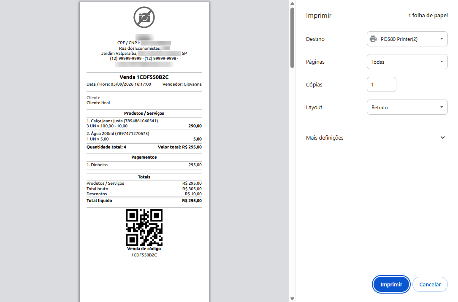The height and width of the screenshot is (302, 458).
Task: Click the 'Descontos' row label
Action: [97, 194]
